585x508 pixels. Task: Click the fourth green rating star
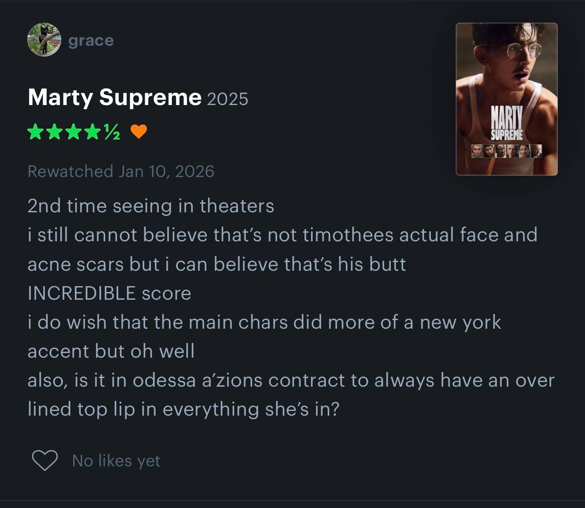(x=93, y=132)
